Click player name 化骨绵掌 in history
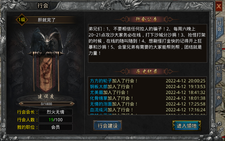Screen dimensions: 225x141 pyautogui.click(x=99, y=98)
